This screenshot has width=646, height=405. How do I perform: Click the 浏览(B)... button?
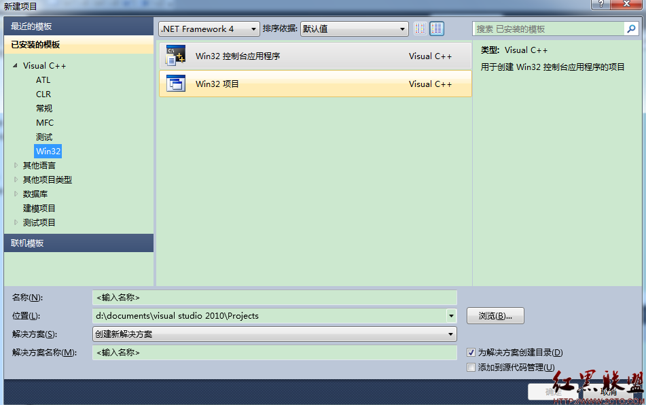point(495,316)
